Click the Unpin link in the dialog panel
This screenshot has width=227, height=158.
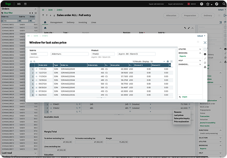click(x=185, y=97)
